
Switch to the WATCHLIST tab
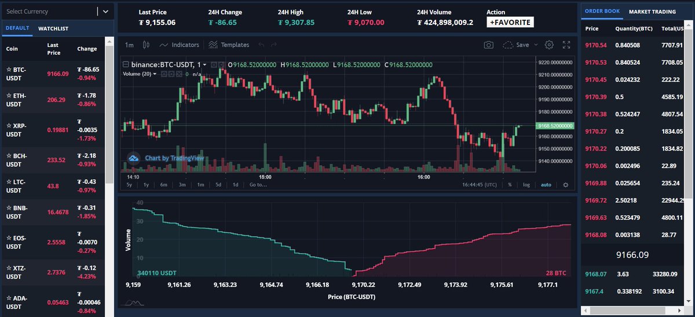pos(53,28)
